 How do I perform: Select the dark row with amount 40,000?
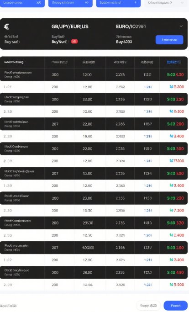[x=94, y=248]
